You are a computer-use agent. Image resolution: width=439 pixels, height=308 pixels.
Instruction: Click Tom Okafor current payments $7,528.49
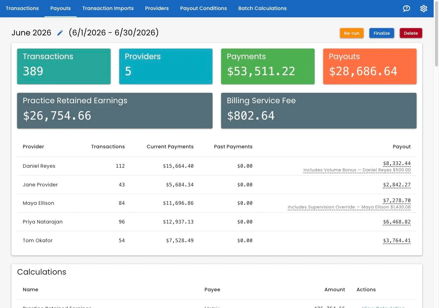tap(180, 241)
